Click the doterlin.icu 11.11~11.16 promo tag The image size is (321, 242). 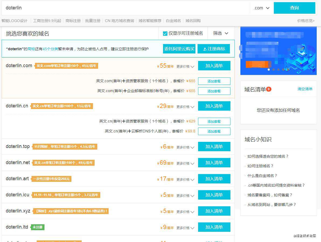click(66, 195)
